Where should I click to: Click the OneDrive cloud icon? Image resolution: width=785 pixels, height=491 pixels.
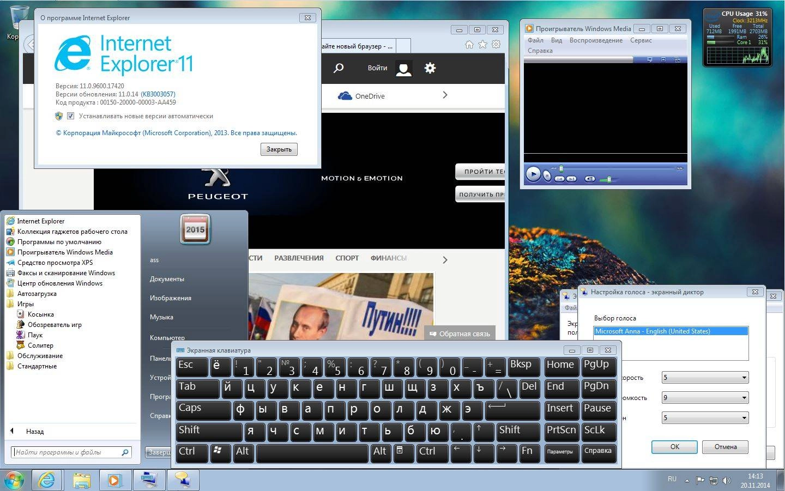point(345,96)
